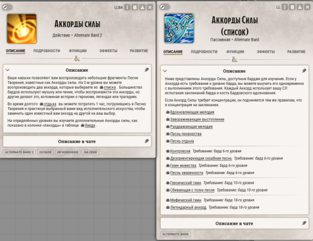
Task: Click import download icon in right window header
Action: tap(300, 7)
